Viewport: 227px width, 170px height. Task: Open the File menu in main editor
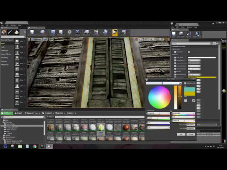click(2, 25)
